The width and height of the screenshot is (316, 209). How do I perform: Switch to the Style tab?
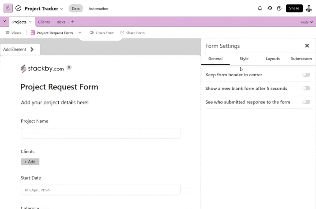click(x=244, y=59)
